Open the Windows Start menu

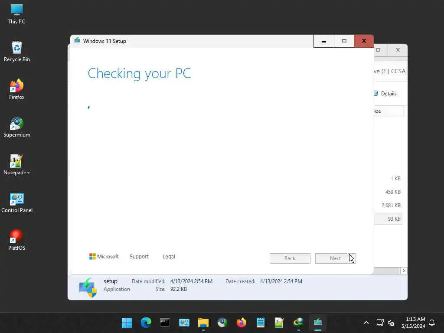pyautogui.click(x=127, y=323)
